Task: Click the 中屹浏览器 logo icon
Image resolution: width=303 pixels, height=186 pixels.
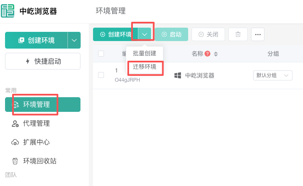Action: tap(8, 10)
